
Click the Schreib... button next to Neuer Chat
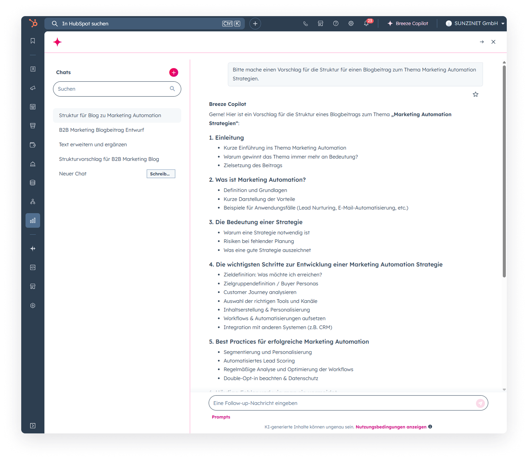[x=161, y=174]
